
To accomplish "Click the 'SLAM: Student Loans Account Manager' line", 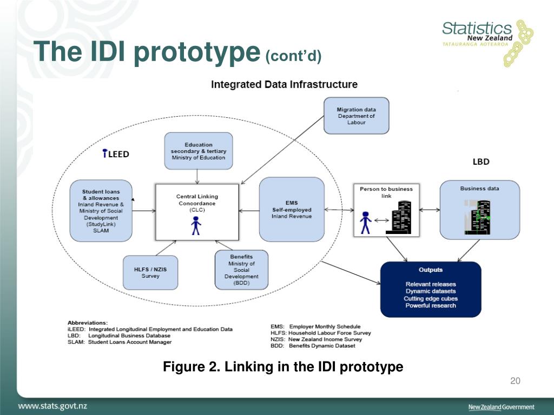I will coord(120,342).
